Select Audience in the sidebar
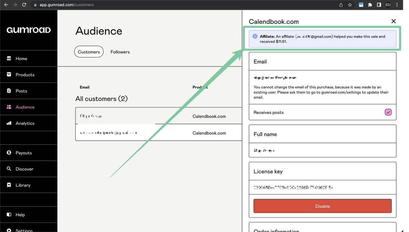 click(29, 107)
